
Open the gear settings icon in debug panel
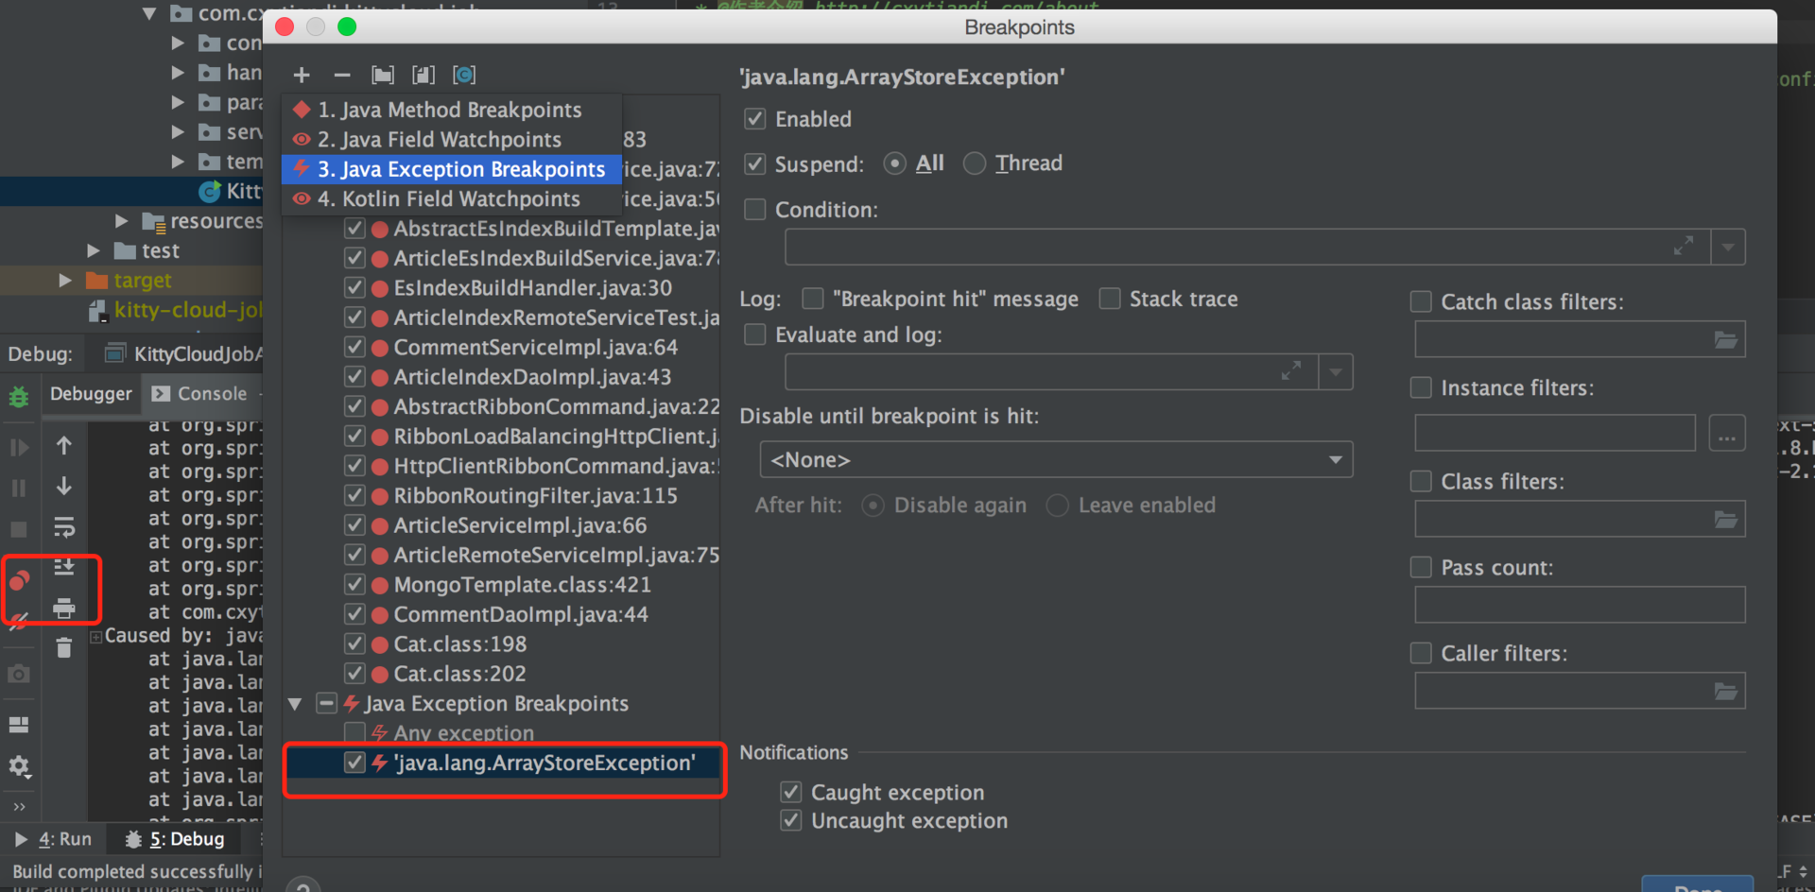[x=19, y=766]
